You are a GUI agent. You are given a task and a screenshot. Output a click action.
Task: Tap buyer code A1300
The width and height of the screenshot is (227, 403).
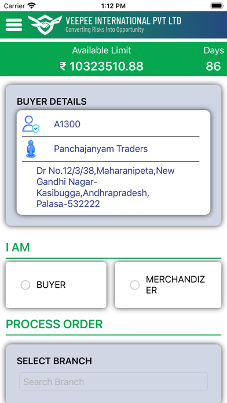[x=67, y=124]
